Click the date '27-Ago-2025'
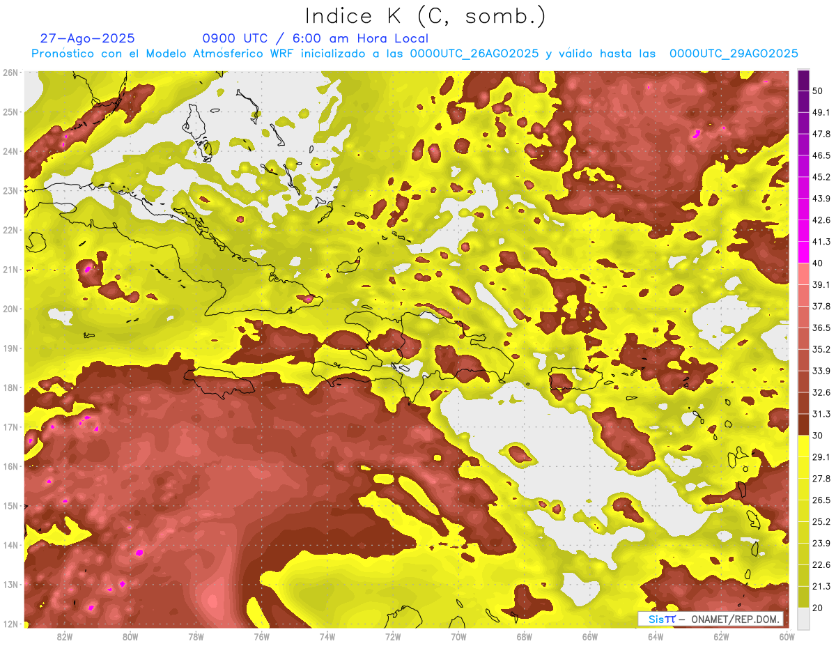The image size is (836, 646). tap(87, 38)
